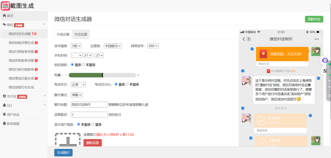Remove the 昨天 08:33 timestamp via blue X

coord(242,108)
